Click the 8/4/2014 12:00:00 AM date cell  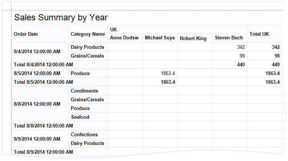tap(37, 52)
